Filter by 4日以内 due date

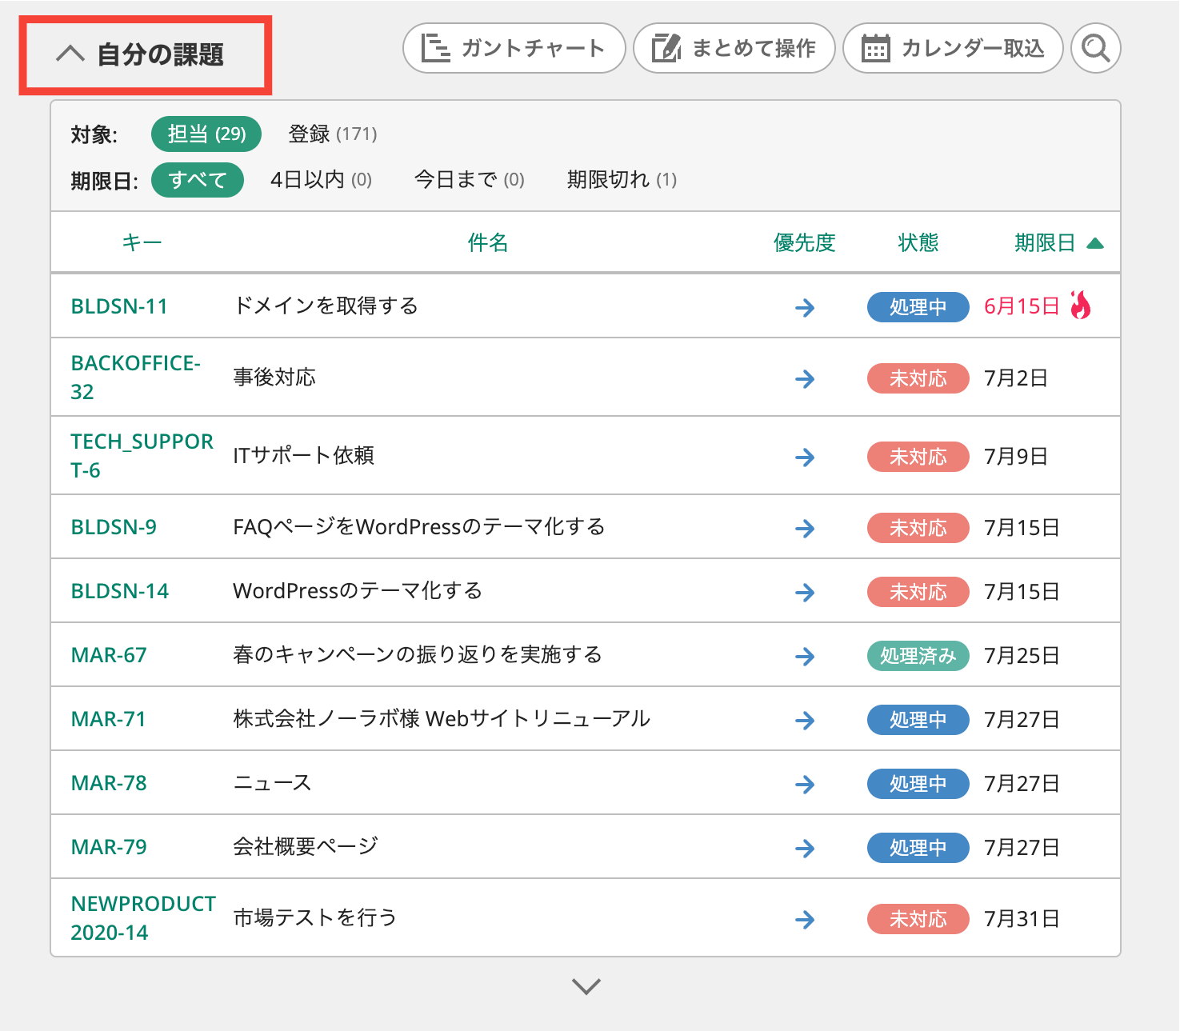321,180
